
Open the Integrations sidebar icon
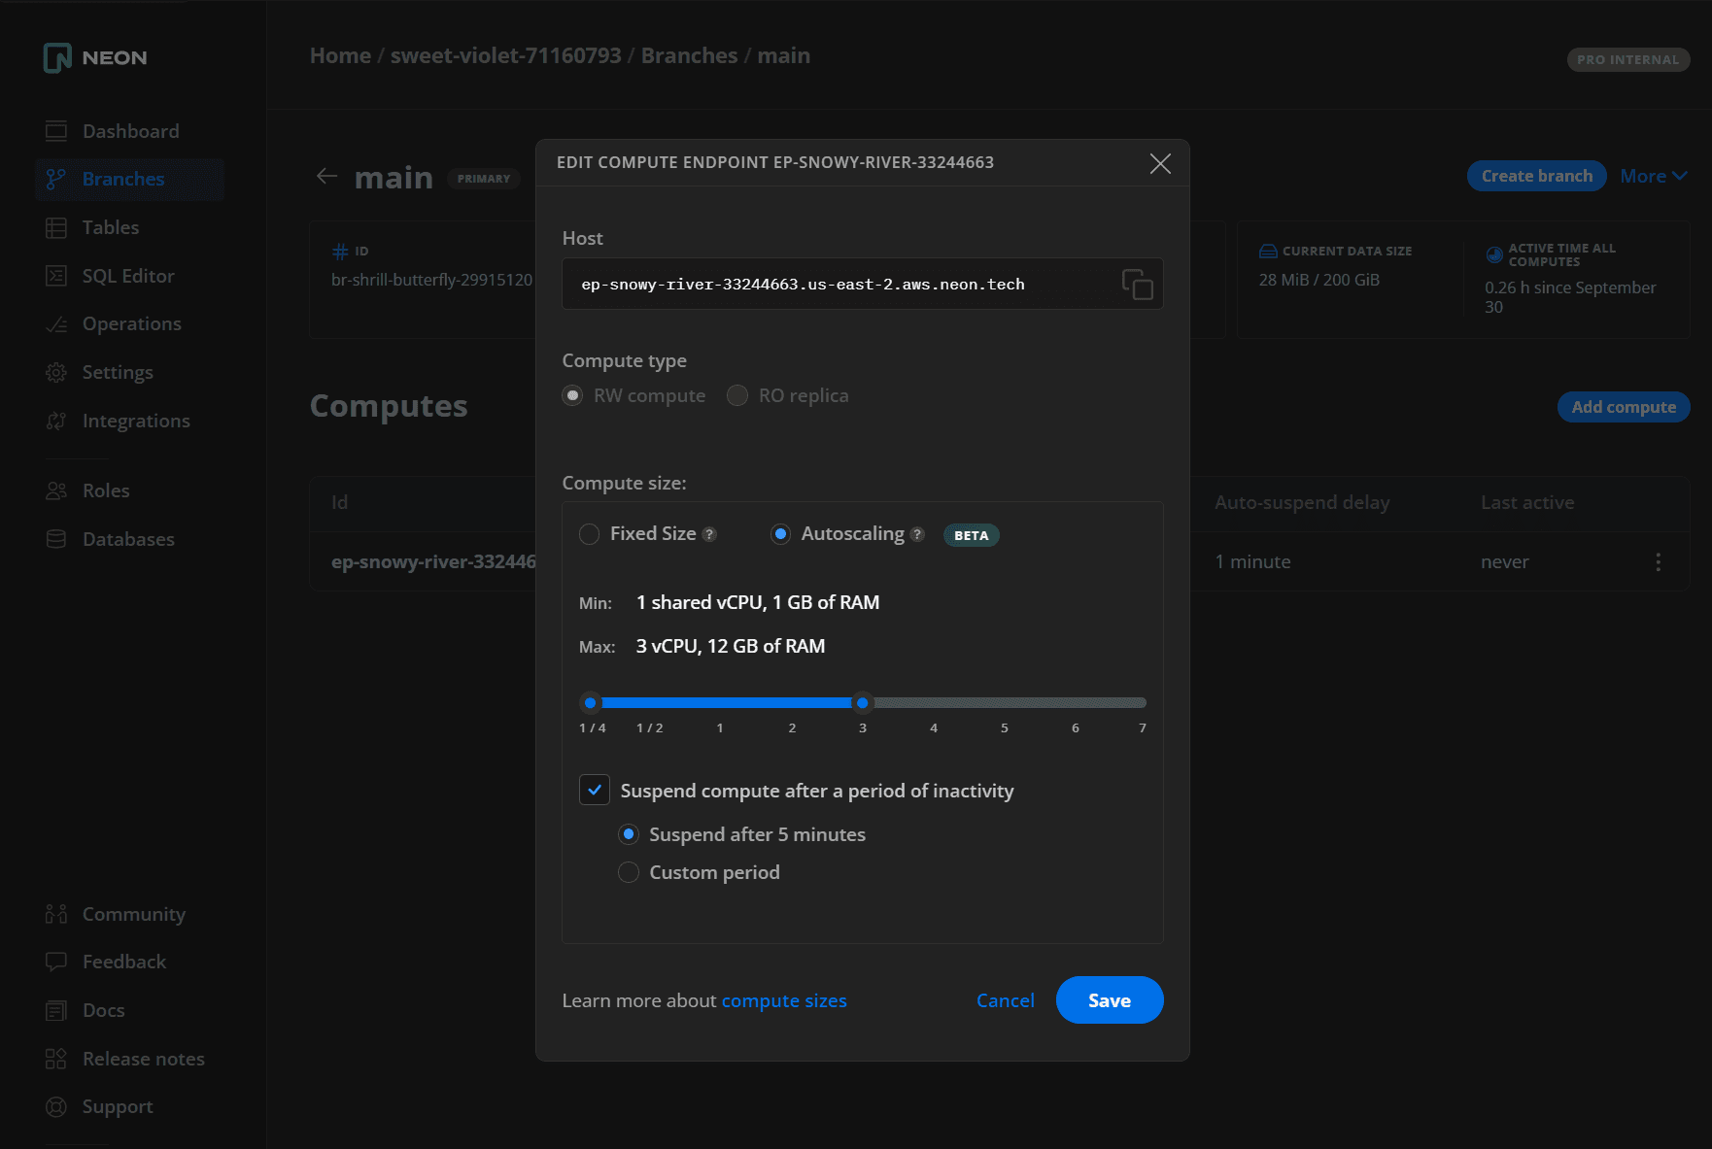56,421
